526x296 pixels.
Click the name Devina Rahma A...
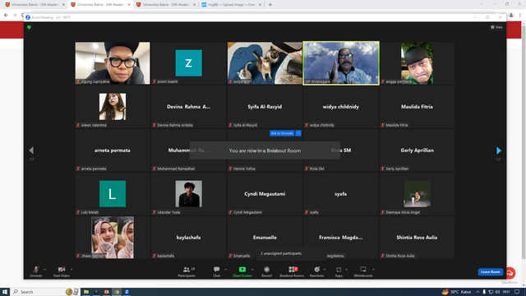(x=188, y=107)
